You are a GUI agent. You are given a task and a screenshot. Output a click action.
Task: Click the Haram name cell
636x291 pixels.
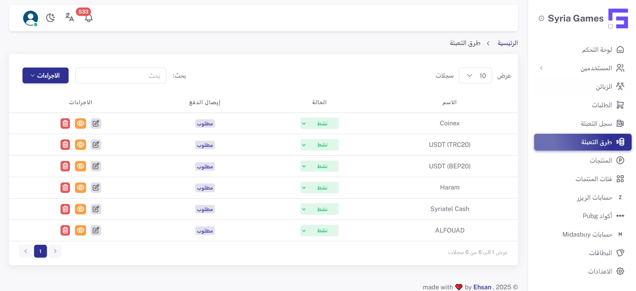point(450,188)
